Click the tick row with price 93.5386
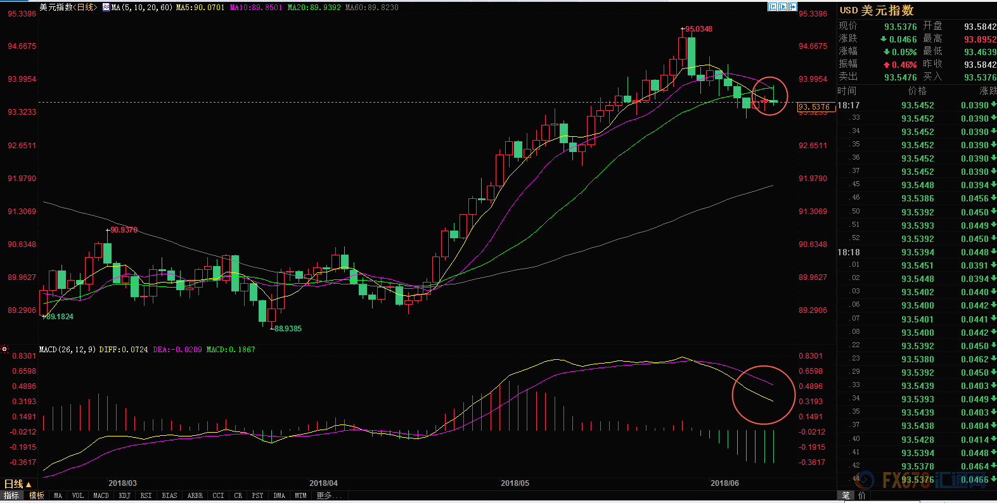The image size is (997, 503). coord(917,198)
